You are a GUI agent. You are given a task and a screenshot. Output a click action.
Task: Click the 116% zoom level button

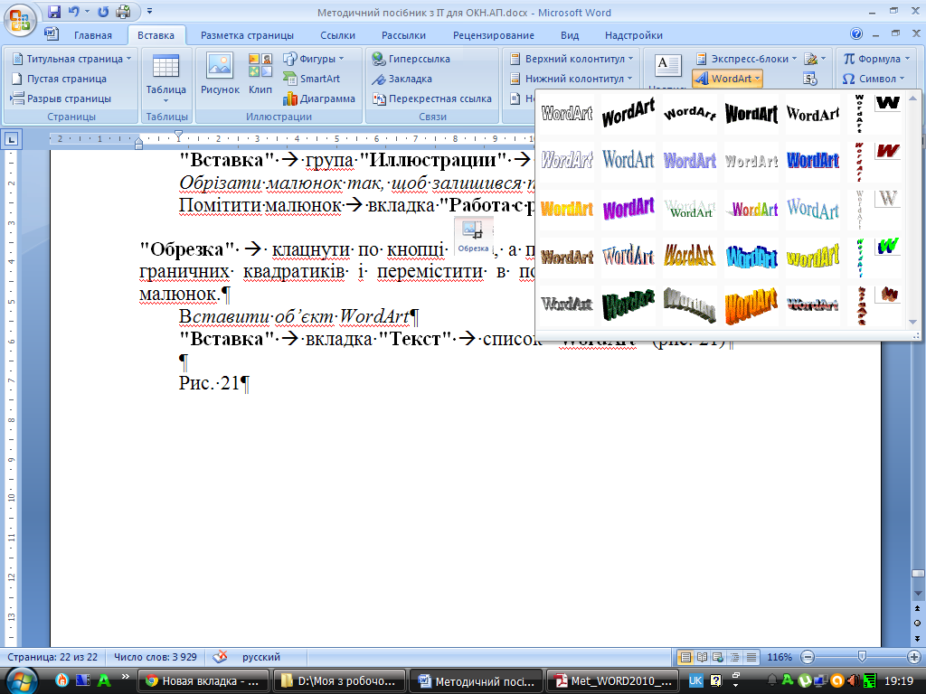pos(779,657)
